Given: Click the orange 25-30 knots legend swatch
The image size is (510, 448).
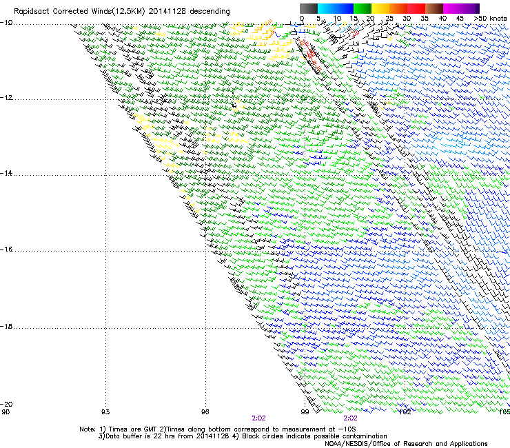Looking at the screenshot, I should 398,8.
